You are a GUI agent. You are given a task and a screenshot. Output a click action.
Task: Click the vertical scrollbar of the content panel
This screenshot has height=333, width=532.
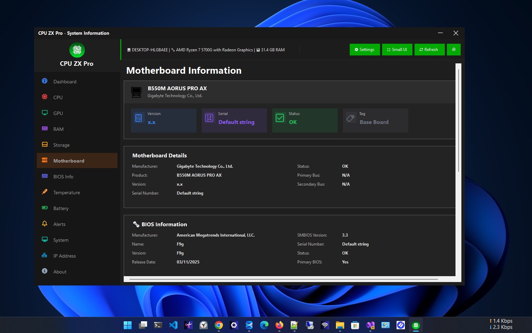tap(458, 121)
